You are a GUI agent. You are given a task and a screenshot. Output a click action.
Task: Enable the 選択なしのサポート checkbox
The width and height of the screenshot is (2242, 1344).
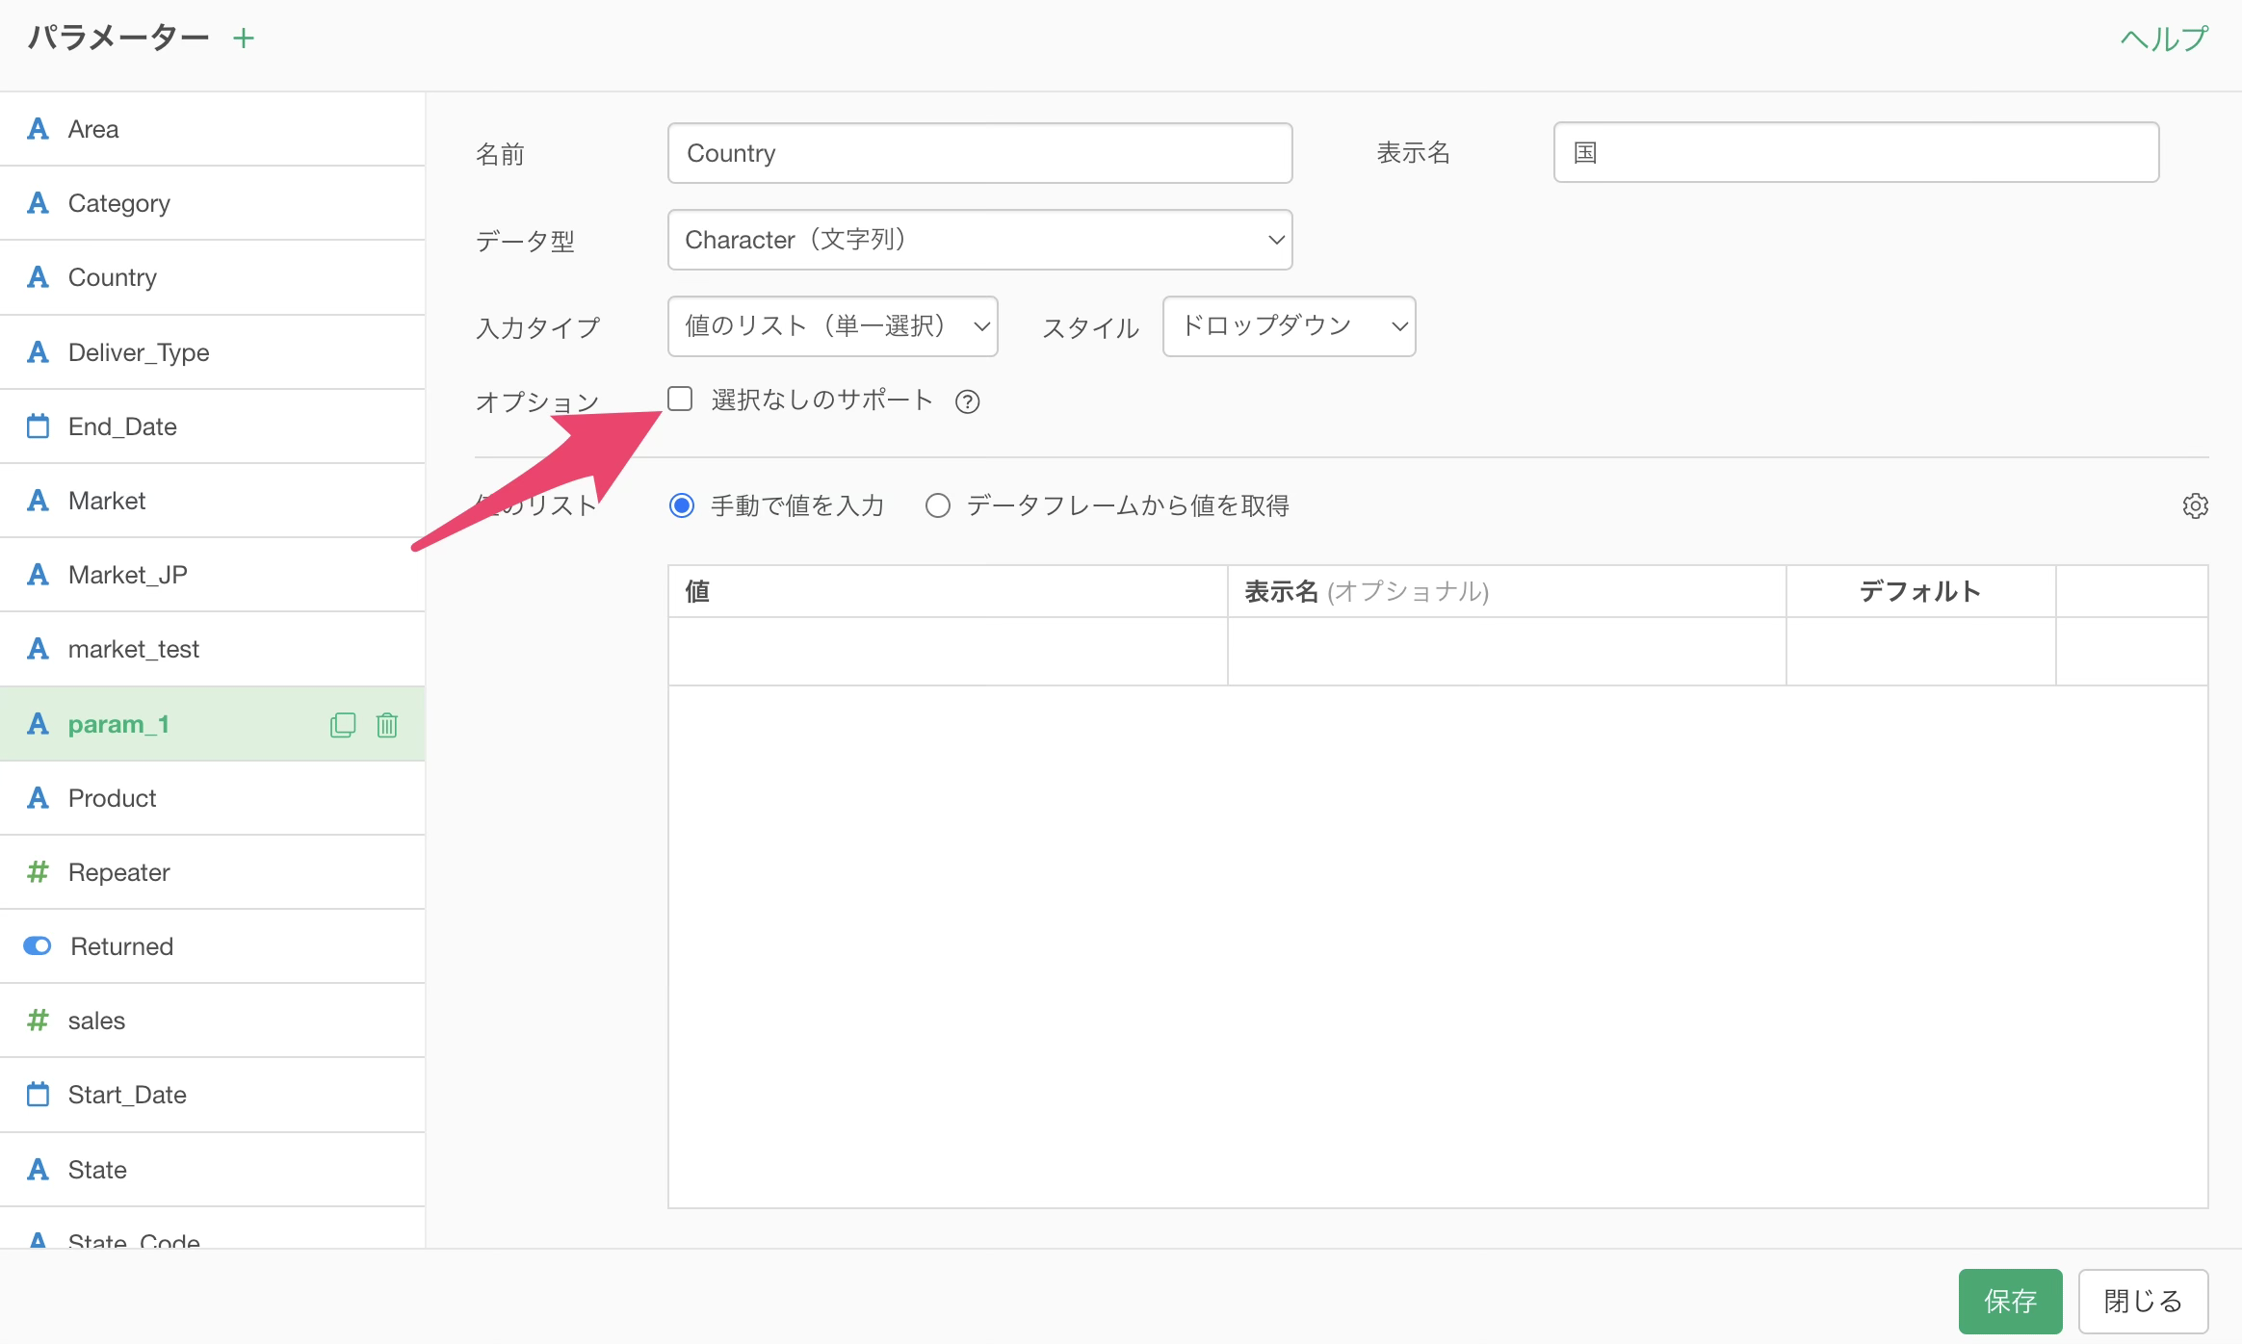pos(680,399)
